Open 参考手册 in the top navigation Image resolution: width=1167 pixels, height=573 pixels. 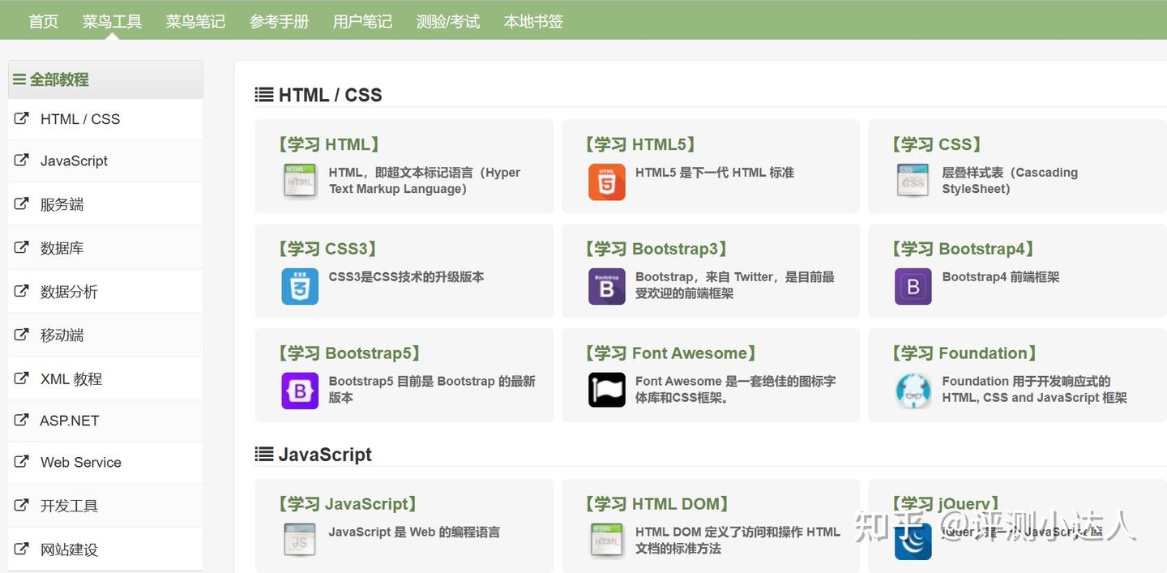coord(279,21)
